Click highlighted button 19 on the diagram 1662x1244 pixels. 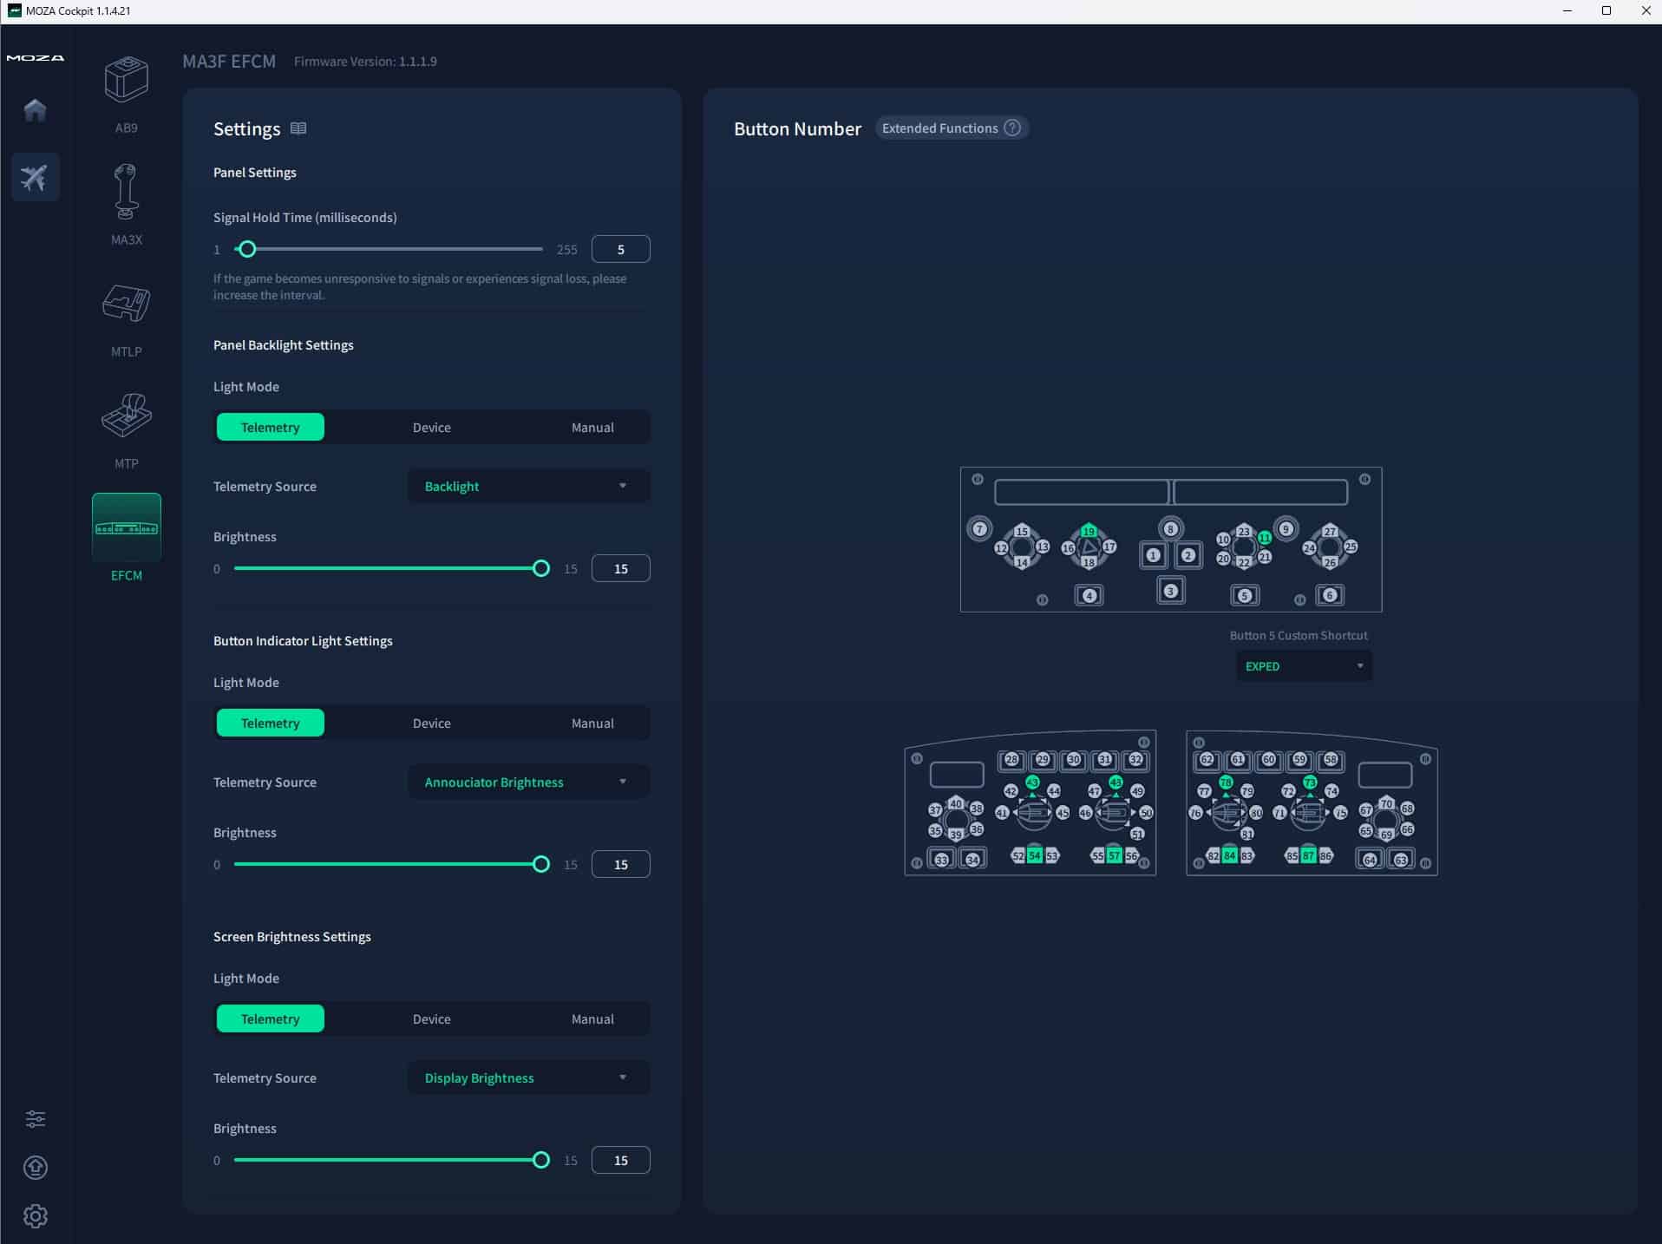tap(1089, 531)
